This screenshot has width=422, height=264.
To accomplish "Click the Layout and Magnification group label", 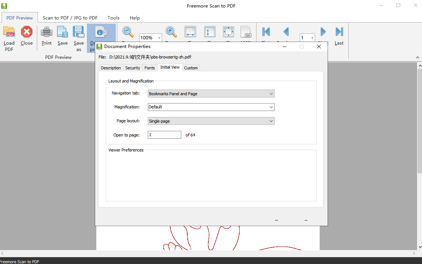I will (131, 81).
